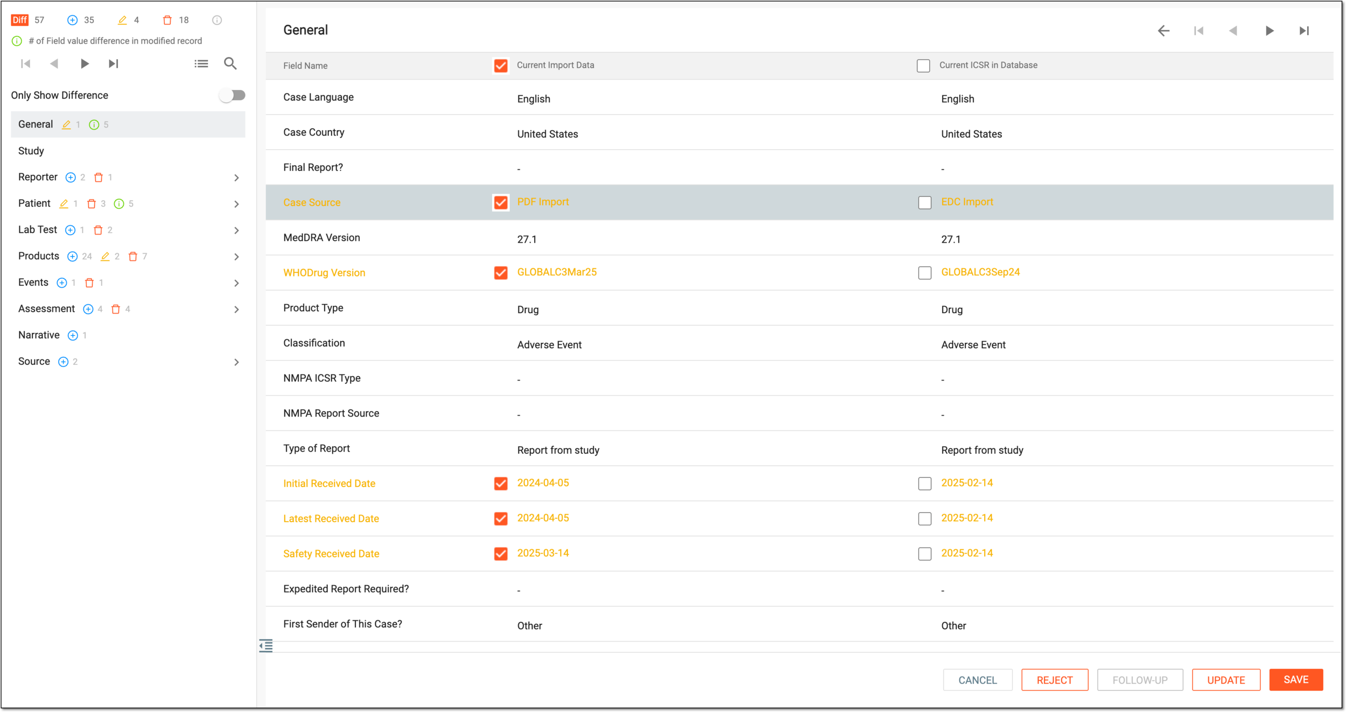Toggle Only Show Difference switch
1346x712 pixels.
(x=233, y=95)
